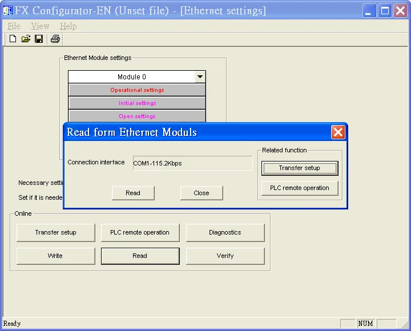The image size is (411, 331).
Task: Click the FX Configurator app icon in title bar
Action: [x=7, y=11]
